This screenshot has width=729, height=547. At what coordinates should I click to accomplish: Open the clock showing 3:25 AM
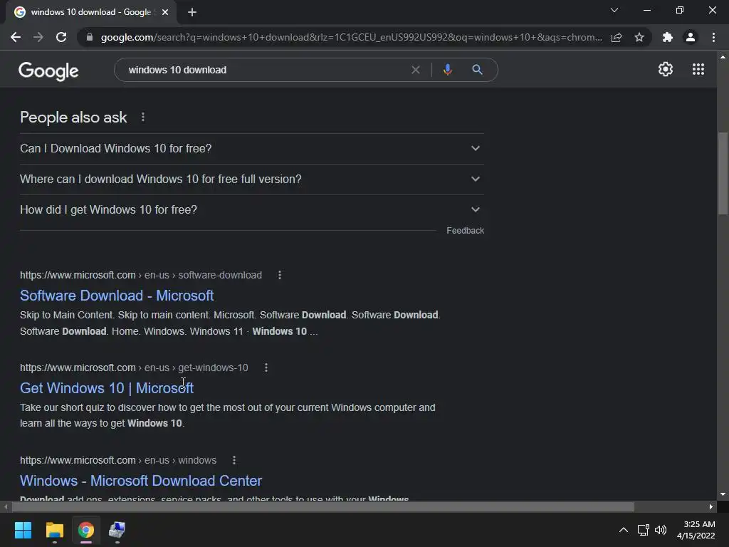pos(696,530)
